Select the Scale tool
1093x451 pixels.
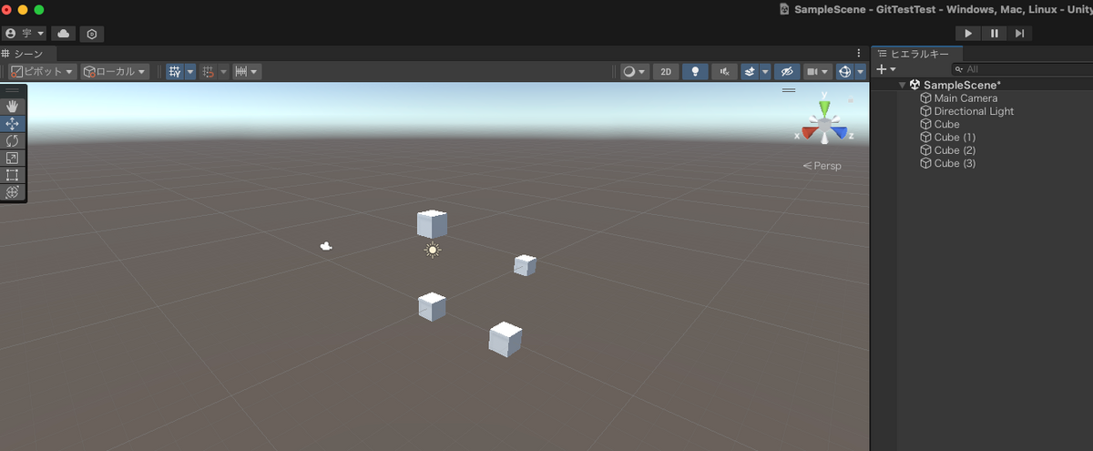point(13,158)
